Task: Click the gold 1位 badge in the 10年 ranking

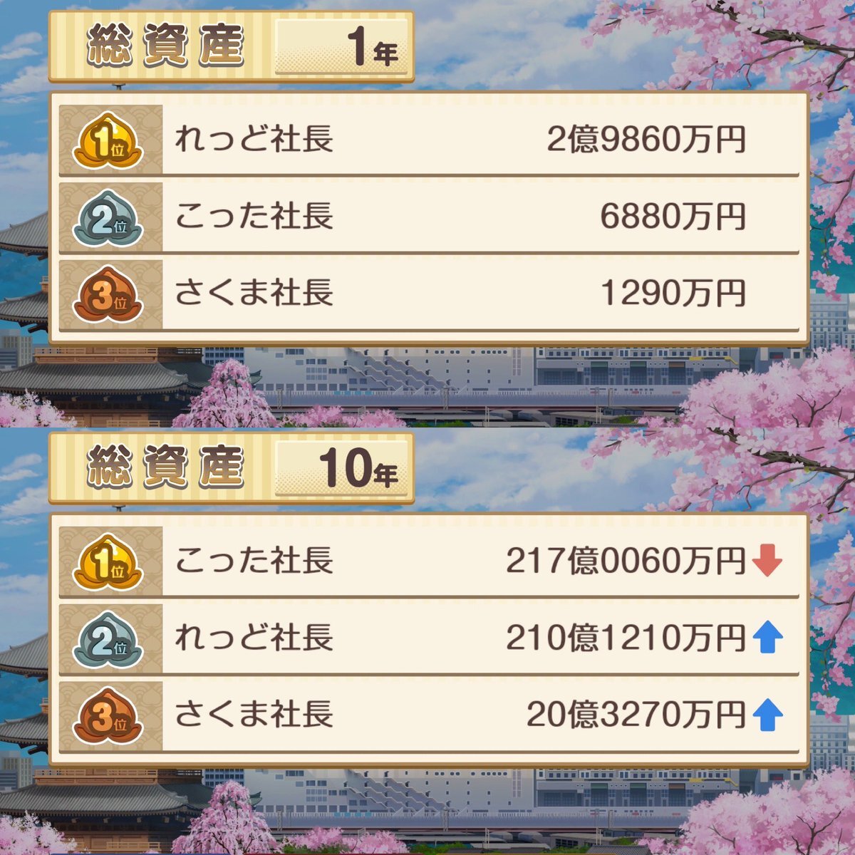Action: 108,561
